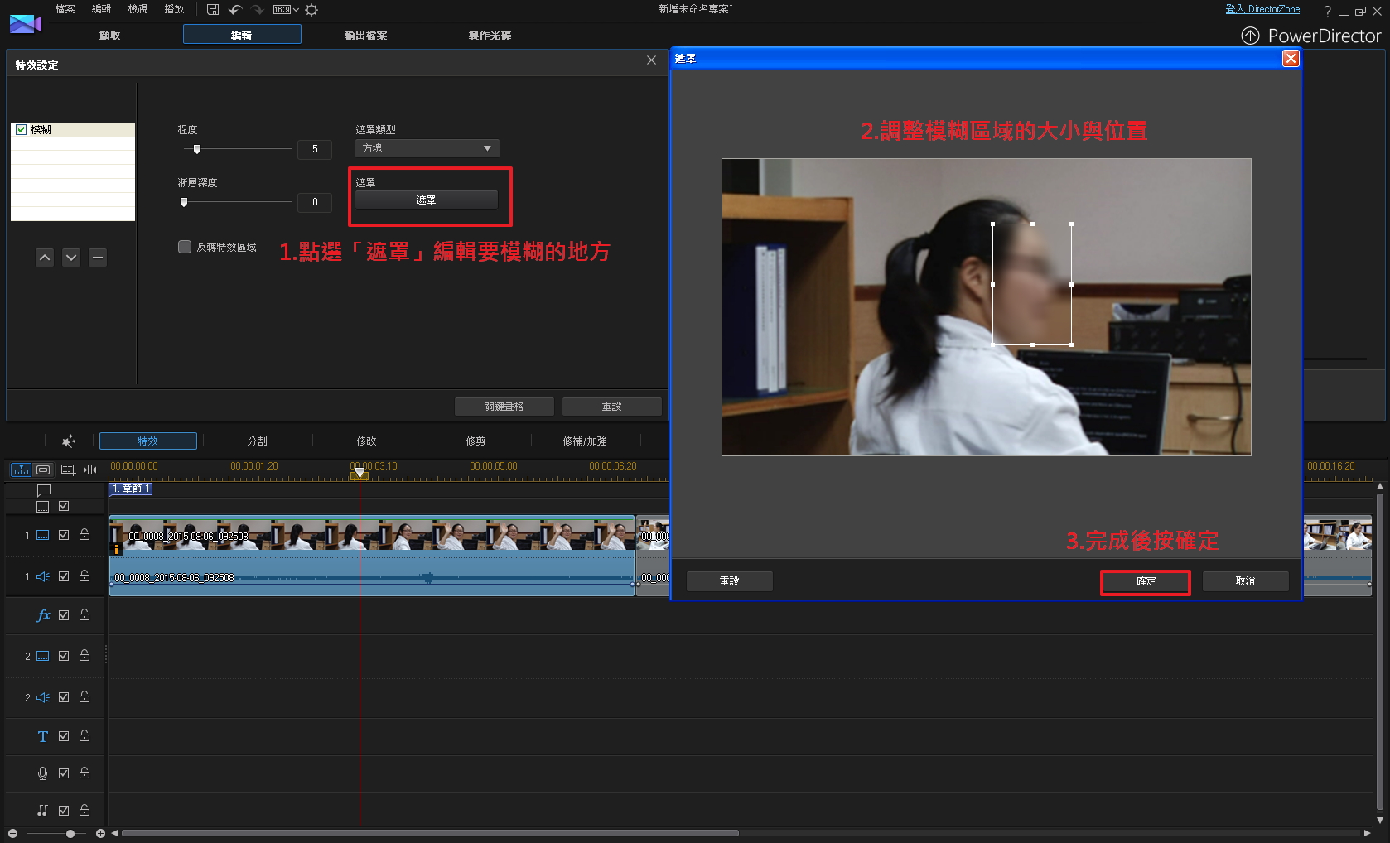Click the save project icon

click(213, 10)
